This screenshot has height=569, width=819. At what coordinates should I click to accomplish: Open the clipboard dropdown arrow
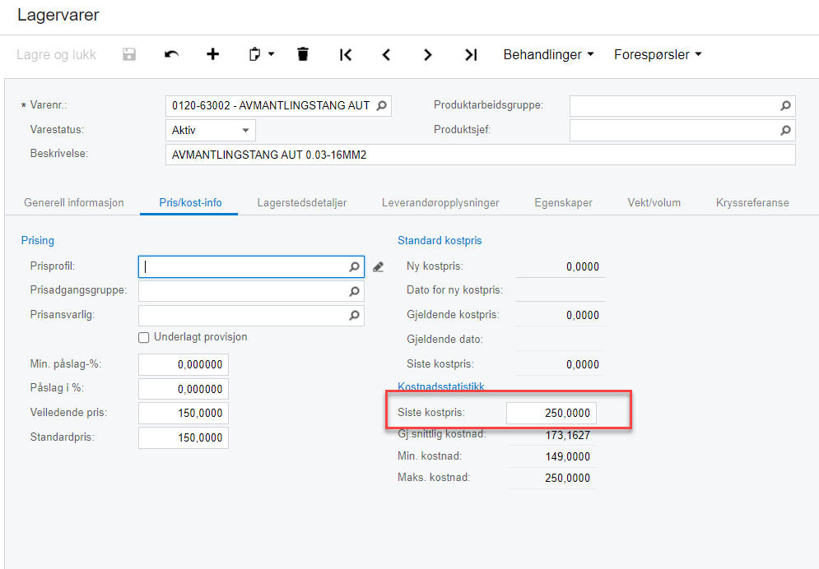tap(271, 54)
